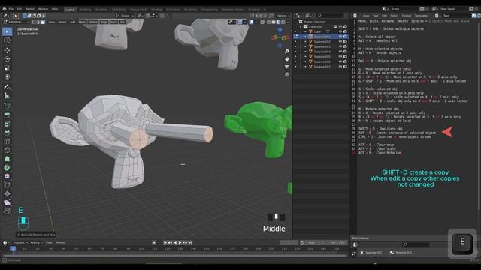Image resolution: width=481 pixels, height=270 pixels.
Task: Click the Face menu button
Action: [113, 22]
